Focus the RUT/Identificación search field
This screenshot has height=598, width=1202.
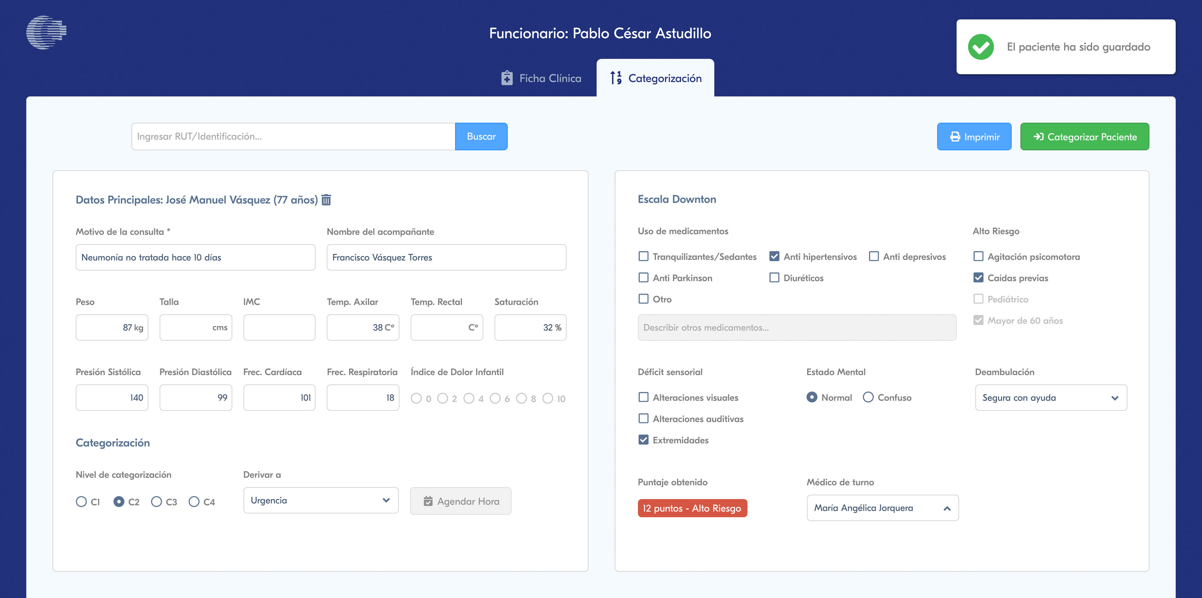(x=293, y=136)
